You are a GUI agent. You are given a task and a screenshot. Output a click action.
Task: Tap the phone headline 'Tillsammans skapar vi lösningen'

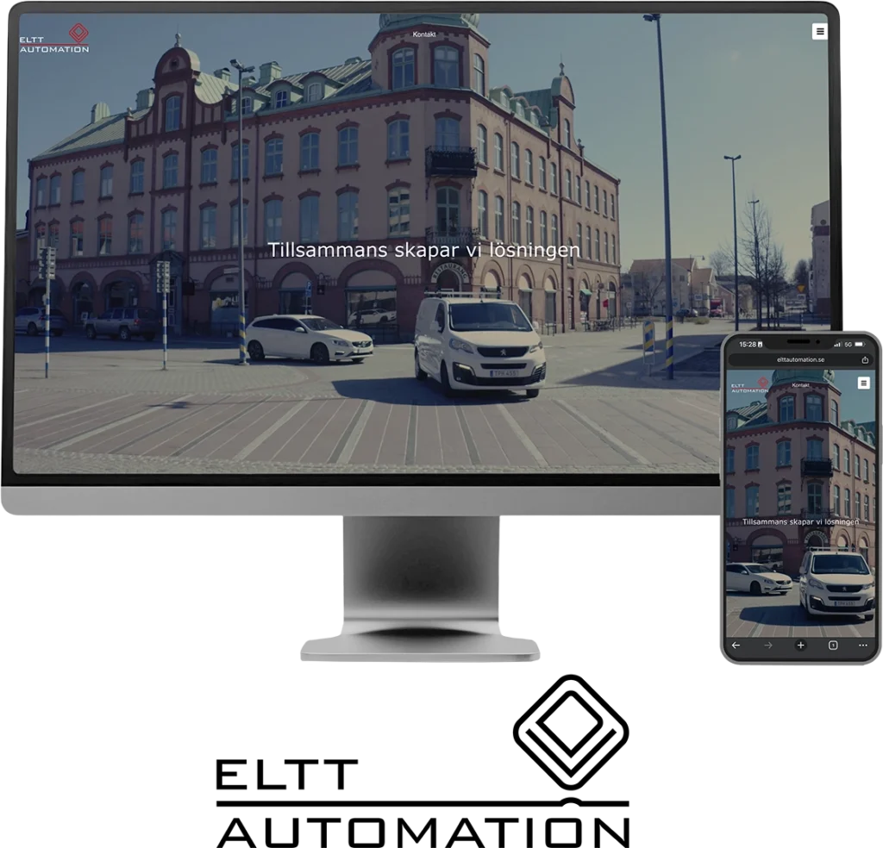pos(800,521)
